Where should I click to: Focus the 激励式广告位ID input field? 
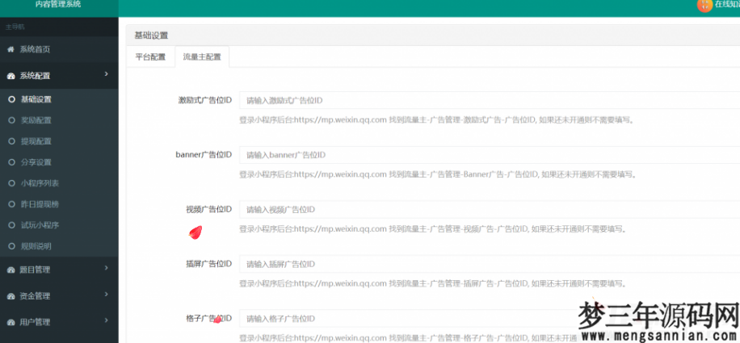pyautogui.click(x=490, y=100)
